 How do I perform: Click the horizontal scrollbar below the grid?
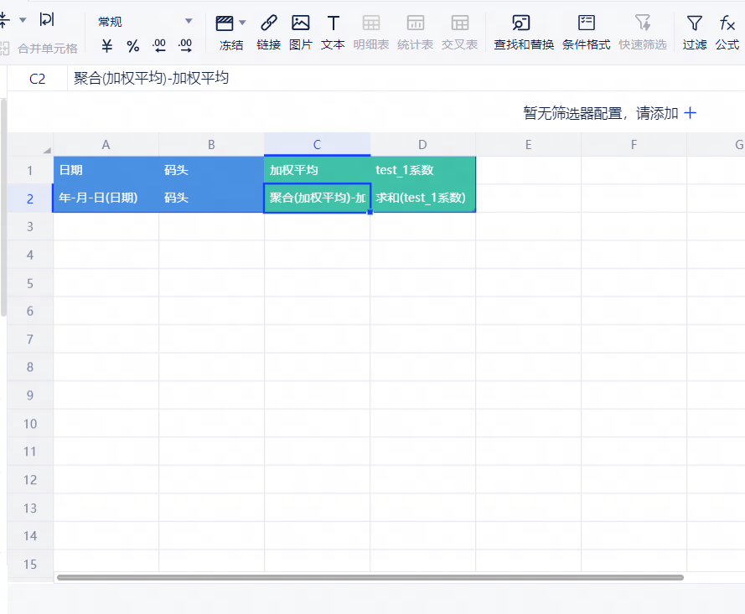point(370,577)
